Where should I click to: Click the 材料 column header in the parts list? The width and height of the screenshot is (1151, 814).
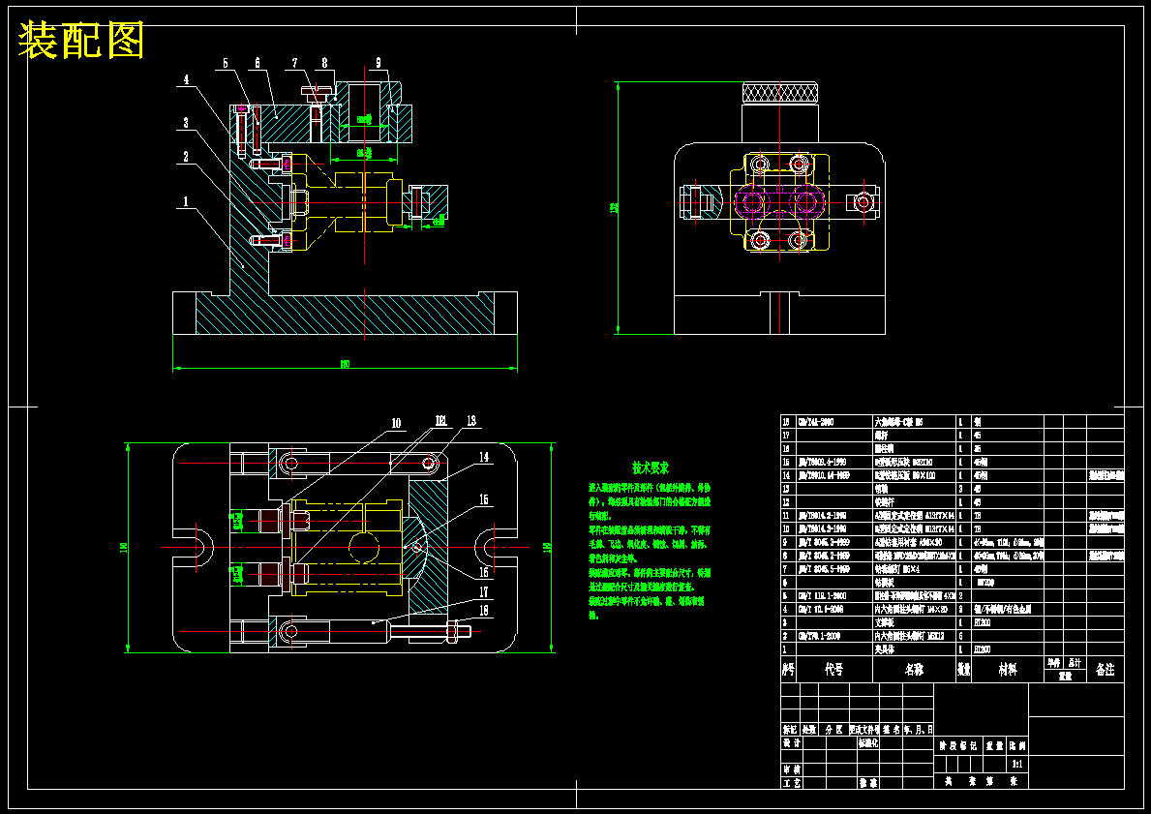pos(1008,670)
